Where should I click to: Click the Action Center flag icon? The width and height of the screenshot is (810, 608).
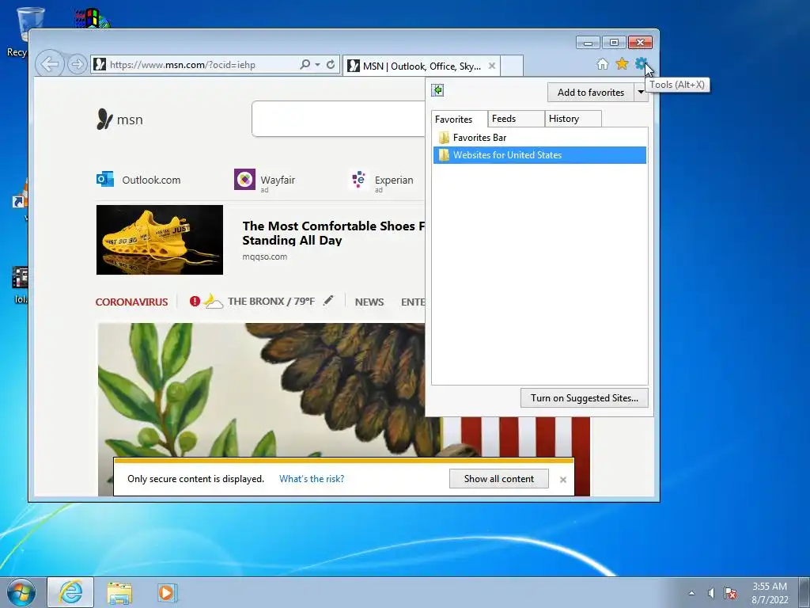tap(730, 593)
